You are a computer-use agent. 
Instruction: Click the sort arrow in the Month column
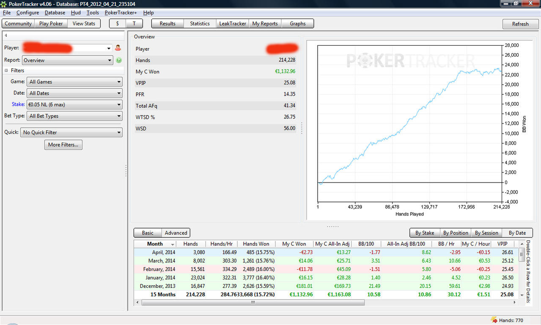173,244
